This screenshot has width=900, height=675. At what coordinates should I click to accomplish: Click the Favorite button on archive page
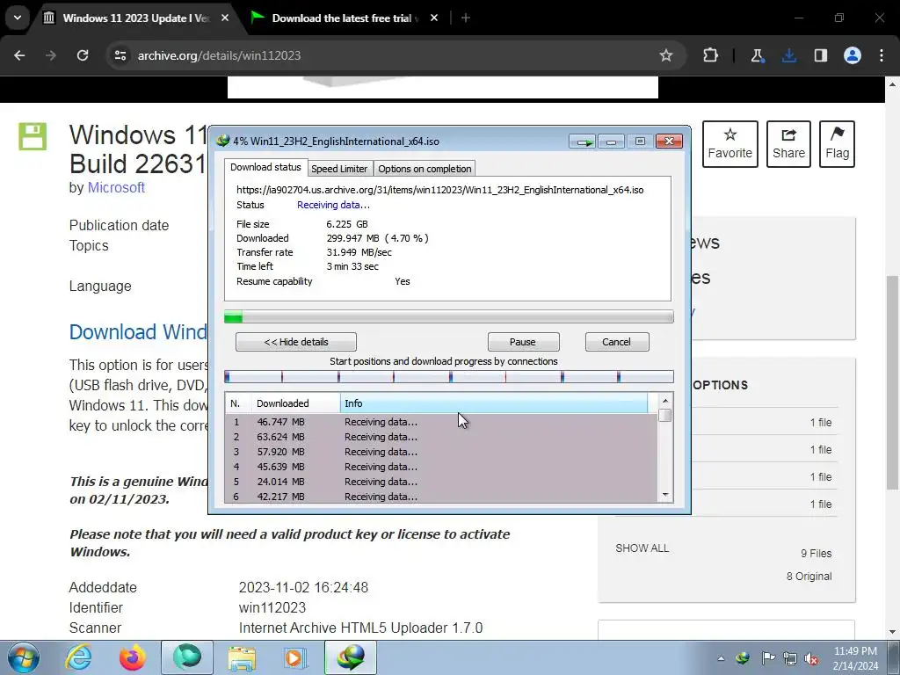(730, 144)
